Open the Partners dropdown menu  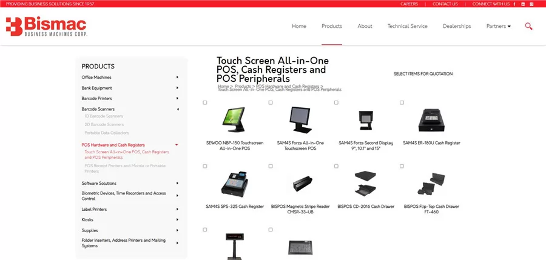point(498,26)
